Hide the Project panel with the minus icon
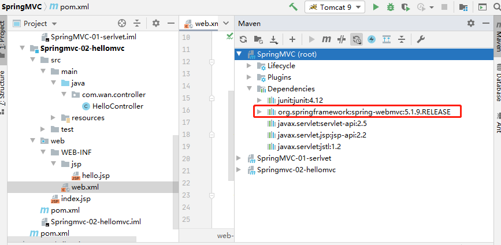This screenshot has width=501, height=245. (171, 23)
